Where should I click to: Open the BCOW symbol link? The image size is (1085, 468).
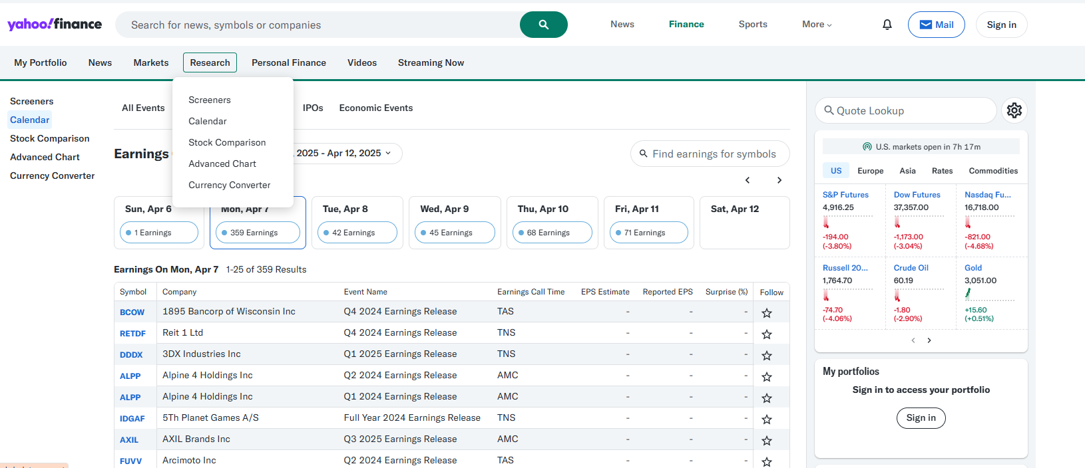[x=132, y=312]
